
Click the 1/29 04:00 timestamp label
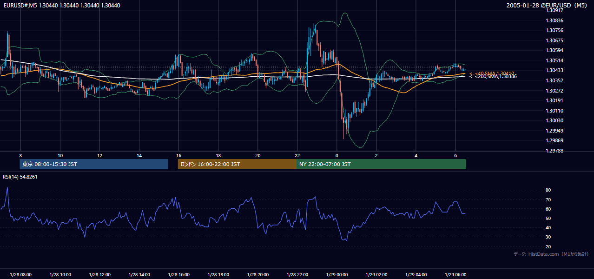[416, 274]
